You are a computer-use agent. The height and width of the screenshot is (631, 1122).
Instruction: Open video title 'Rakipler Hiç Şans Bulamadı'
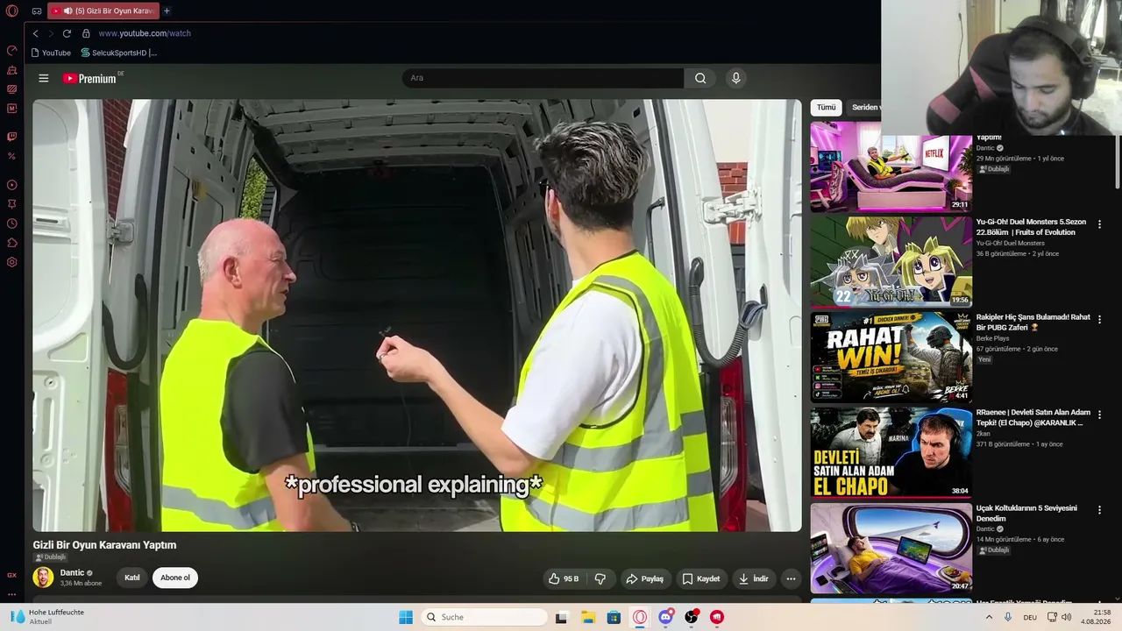pyautogui.click(x=1033, y=322)
